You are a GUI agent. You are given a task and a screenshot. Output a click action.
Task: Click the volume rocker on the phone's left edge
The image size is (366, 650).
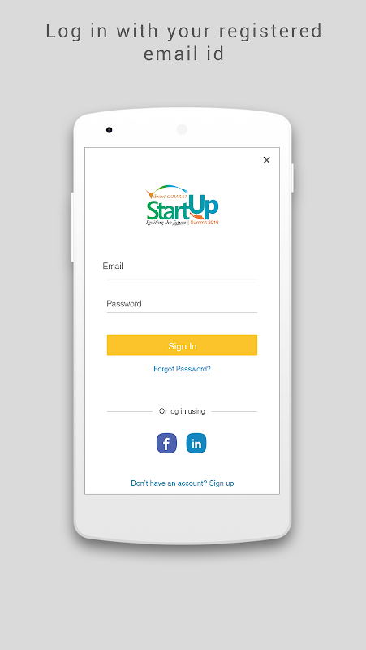72,227
